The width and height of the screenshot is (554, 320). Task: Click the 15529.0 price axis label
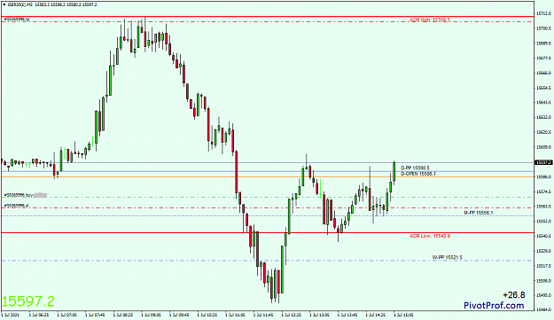[543, 251]
